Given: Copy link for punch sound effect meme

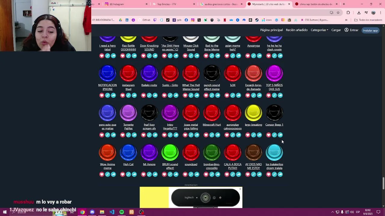Looking at the screenshot, I should pos(212,95).
